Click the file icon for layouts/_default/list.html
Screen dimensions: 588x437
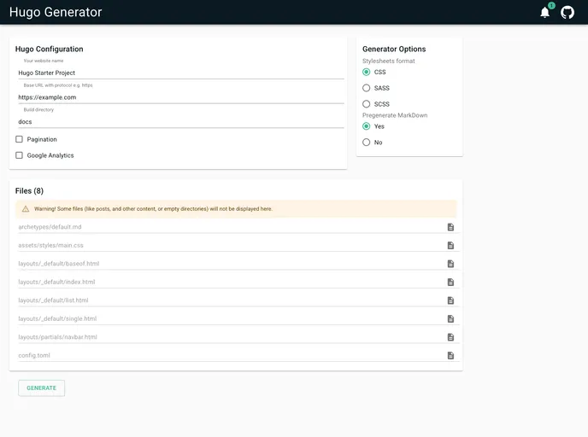pyautogui.click(x=450, y=300)
